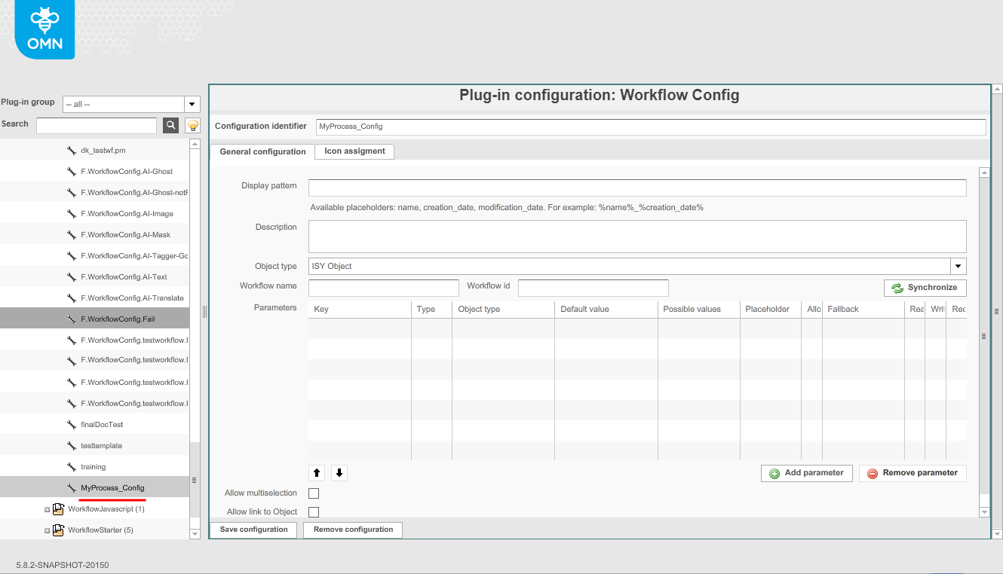The image size is (1003, 574).
Task: Click the green plus icon to add parameter
Action: 774,473
